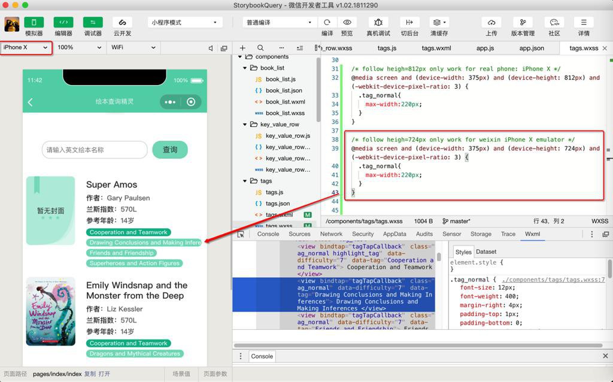Open the 社区 community icon

pos(554,22)
